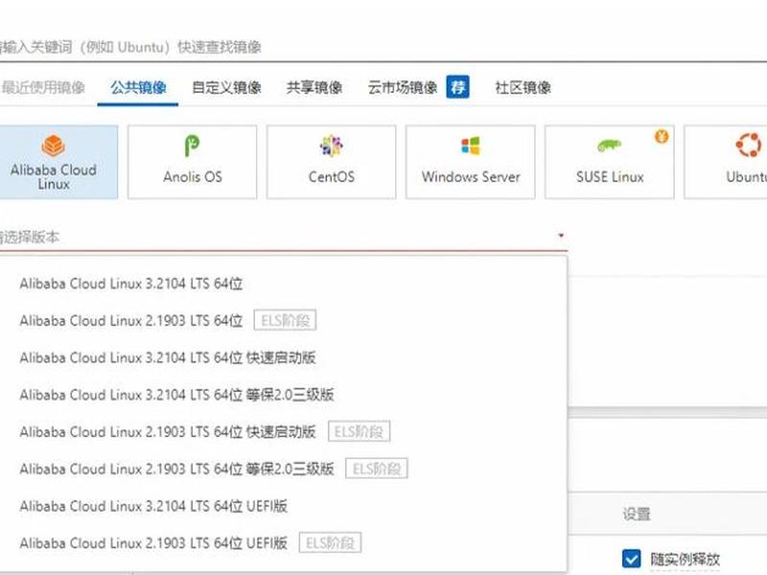767x575 pixels.
Task: Click the 荐 badge next to 云市场镜像
Action: pos(458,87)
